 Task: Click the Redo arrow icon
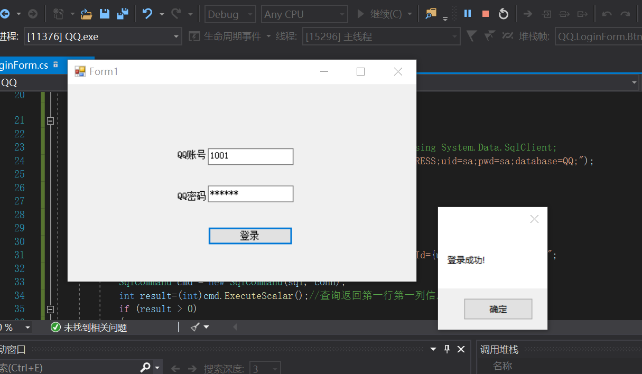pyautogui.click(x=176, y=14)
